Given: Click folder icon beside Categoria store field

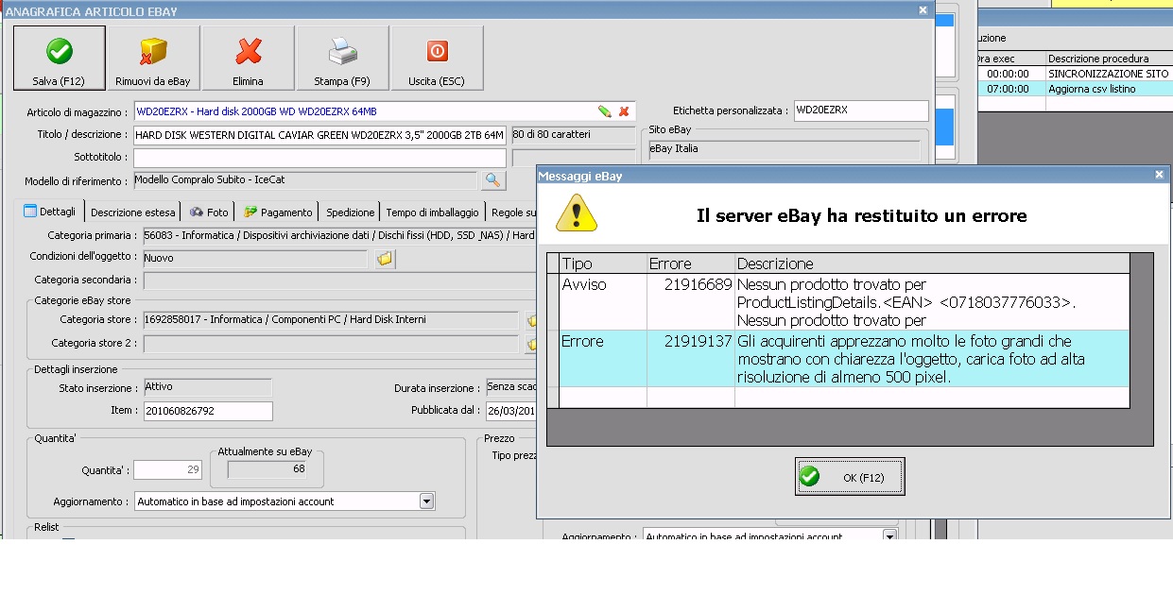Looking at the screenshot, I should (x=530, y=320).
